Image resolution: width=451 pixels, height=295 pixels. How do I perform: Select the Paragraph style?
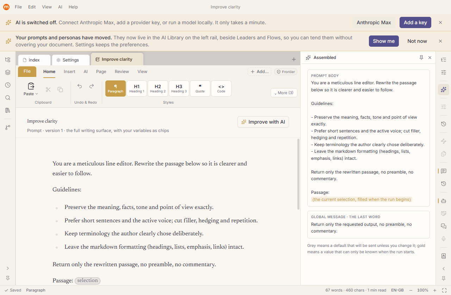(116, 88)
